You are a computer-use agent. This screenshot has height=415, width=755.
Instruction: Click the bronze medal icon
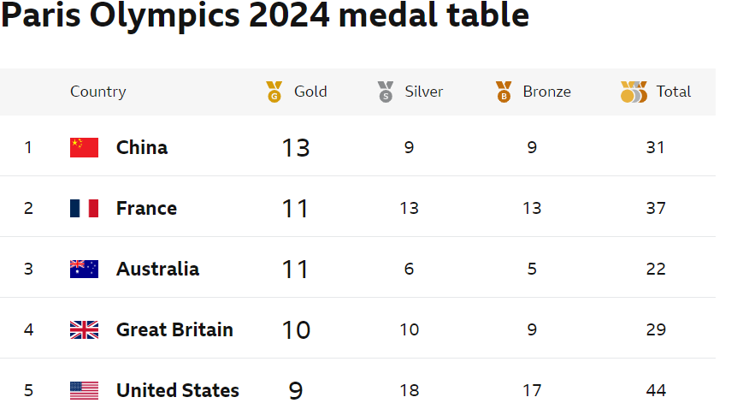[504, 92]
